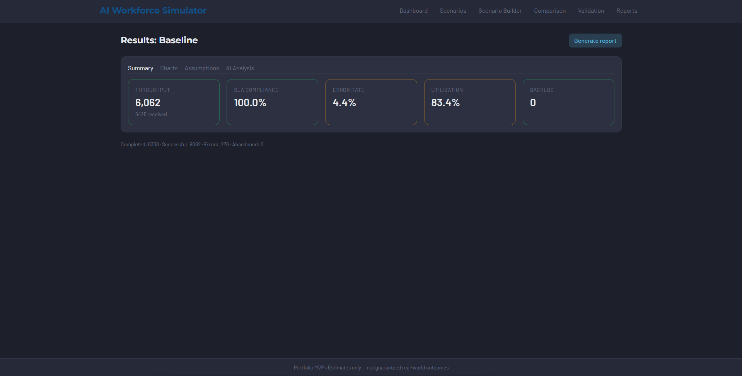Viewport: 742px width, 376px height.
Task: Click the SLA COMPLIANCE card label
Action: pyautogui.click(x=256, y=90)
